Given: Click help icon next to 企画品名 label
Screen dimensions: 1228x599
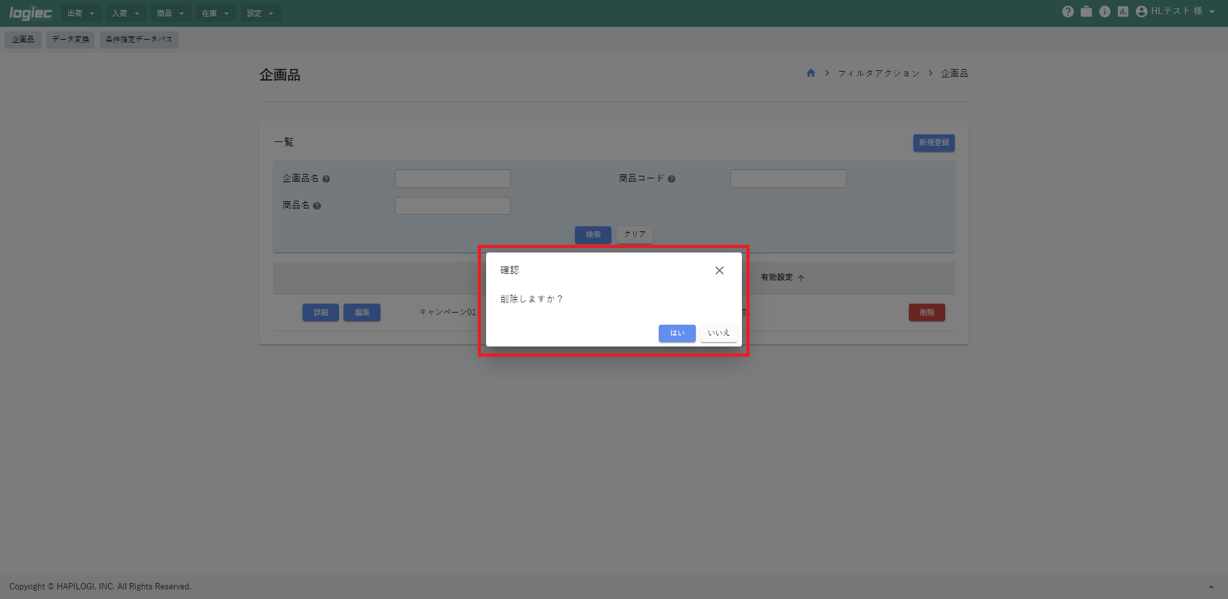Looking at the screenshot, I should click(x=326, y=179).
